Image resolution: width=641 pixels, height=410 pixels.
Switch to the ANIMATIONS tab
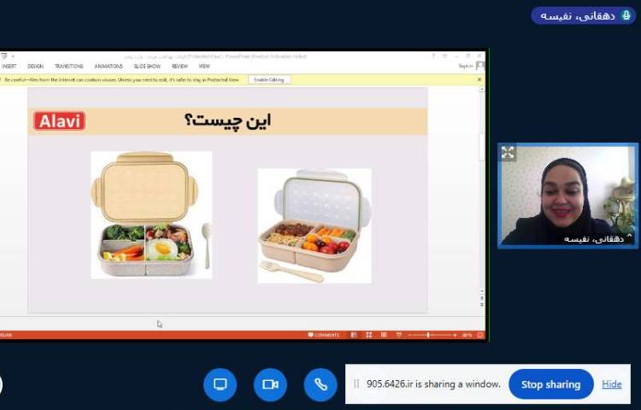tap(109, 66)
